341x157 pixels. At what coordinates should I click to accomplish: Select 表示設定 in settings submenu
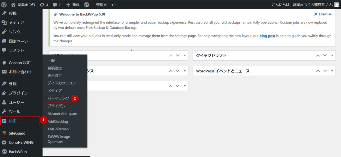pos(55,76)
